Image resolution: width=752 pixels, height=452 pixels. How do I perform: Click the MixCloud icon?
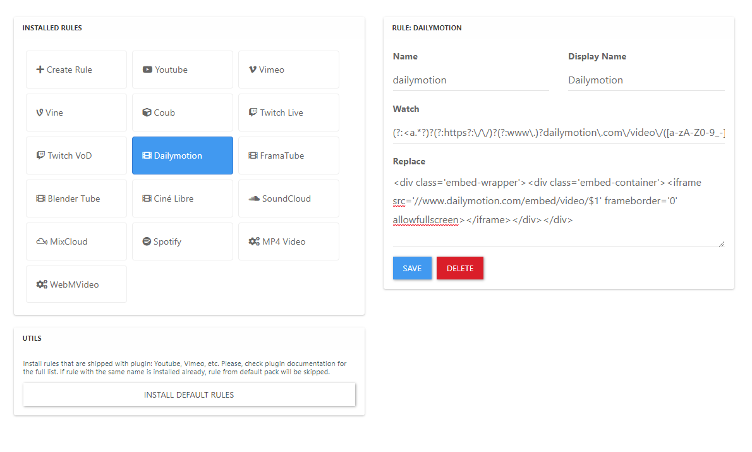42,241
